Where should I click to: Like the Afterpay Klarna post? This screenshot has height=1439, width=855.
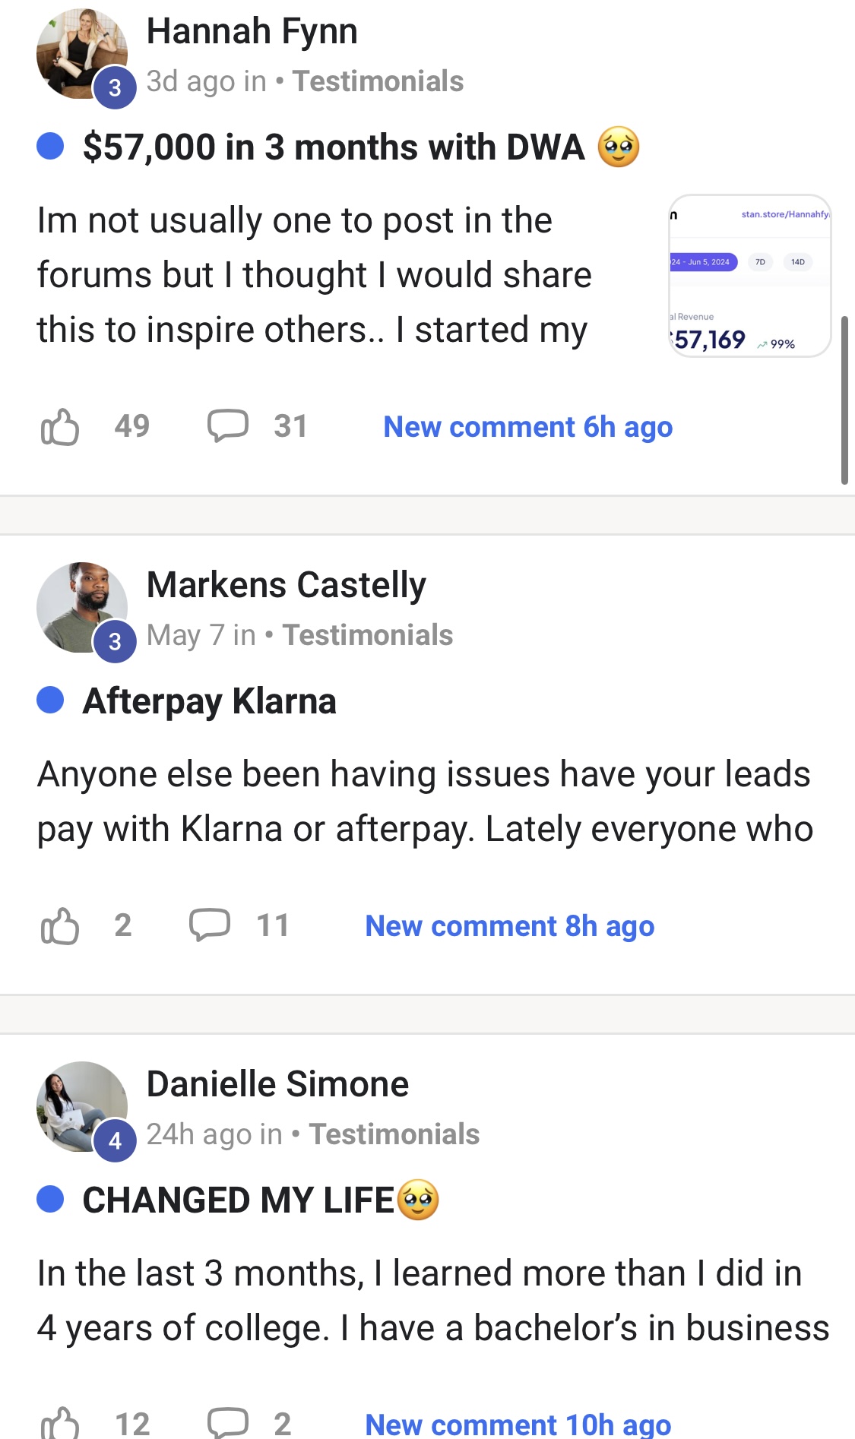click(60, 926)
